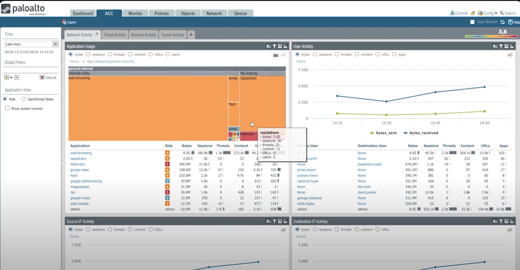This screenshot has width=520, height=270.
Task: Click destination user josephine.coste
Action: (370, 164)
